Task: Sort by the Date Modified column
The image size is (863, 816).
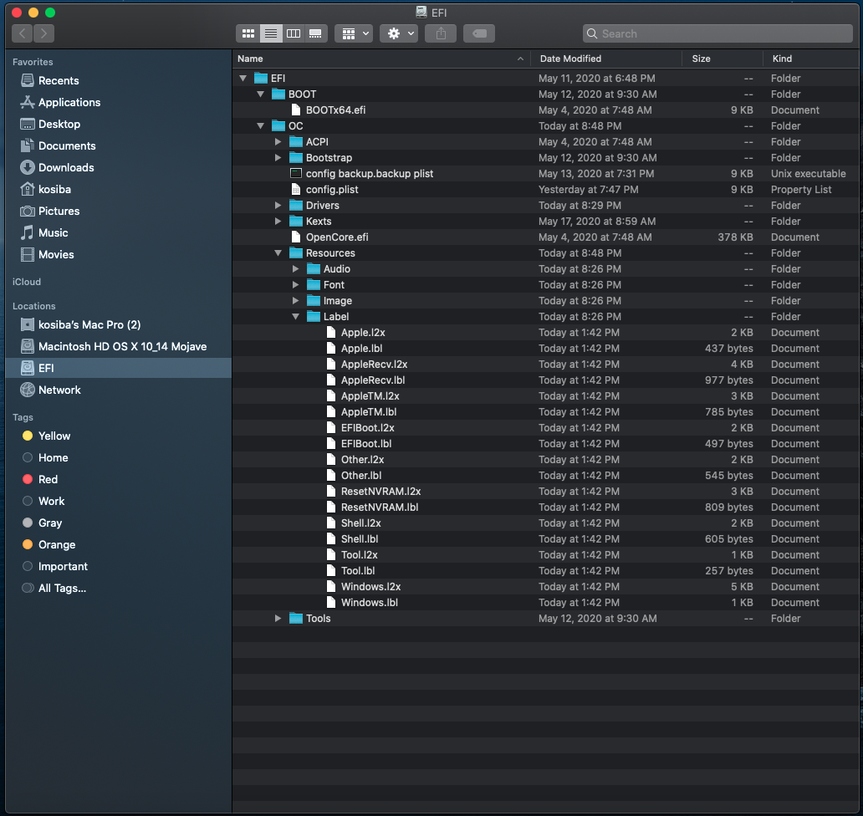Action: pyautogui.click(x=606, y=59)
